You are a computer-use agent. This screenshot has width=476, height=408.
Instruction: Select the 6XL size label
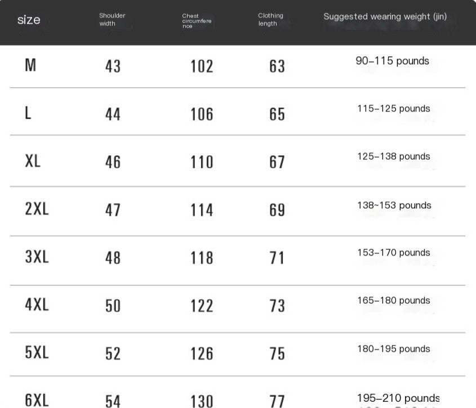[37, 400]
